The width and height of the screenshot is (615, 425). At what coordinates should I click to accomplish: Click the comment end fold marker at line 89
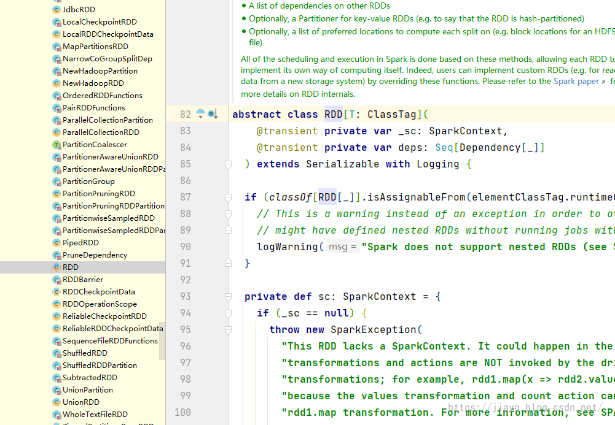[229, 230]
